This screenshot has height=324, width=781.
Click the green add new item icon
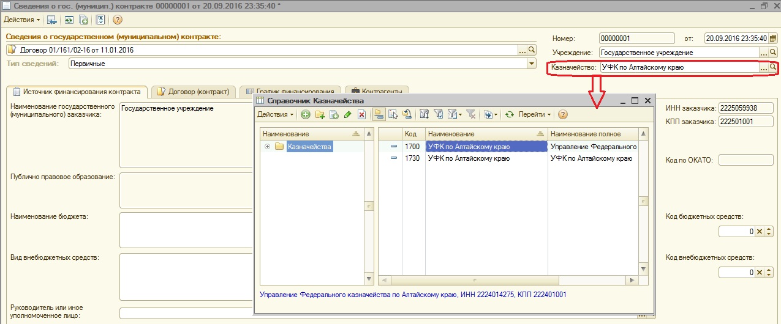305,114
